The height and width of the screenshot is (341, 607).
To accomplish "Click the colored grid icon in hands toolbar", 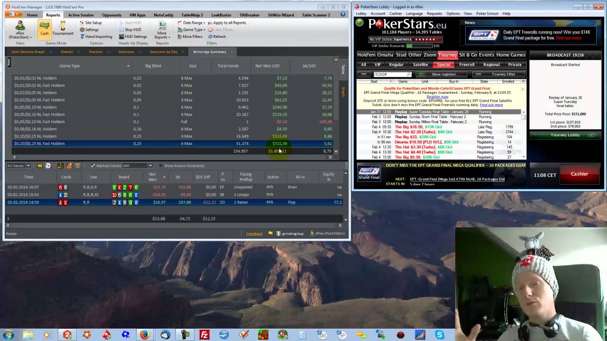I will (x=60, y=166).
